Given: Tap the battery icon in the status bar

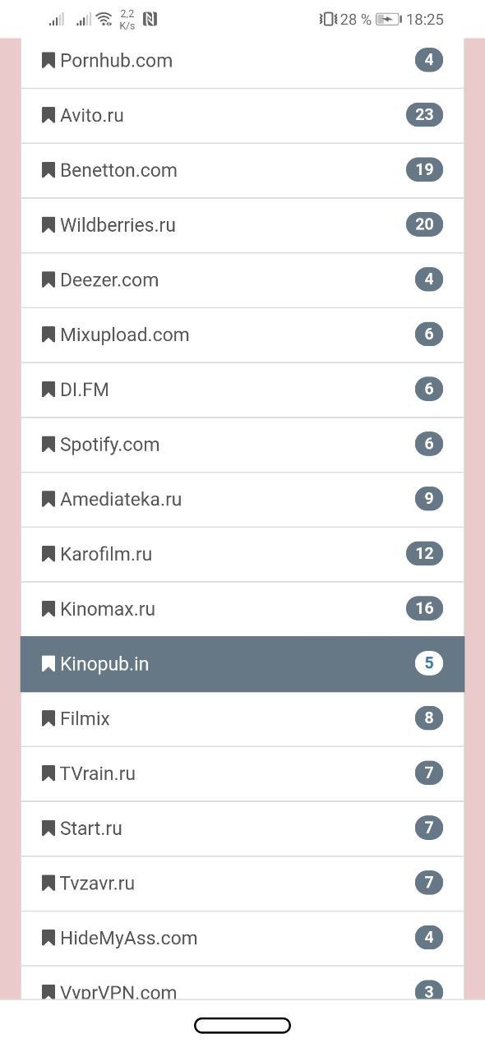Looking at the screenshot, I should point(388,19).
